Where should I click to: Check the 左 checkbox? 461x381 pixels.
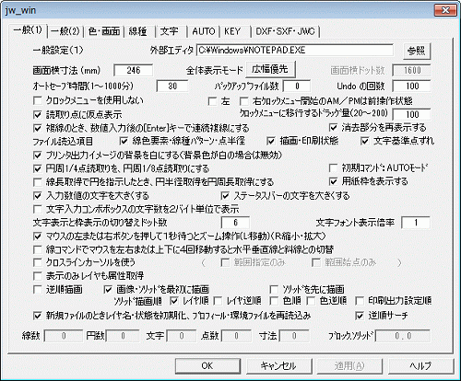point(212,101)
